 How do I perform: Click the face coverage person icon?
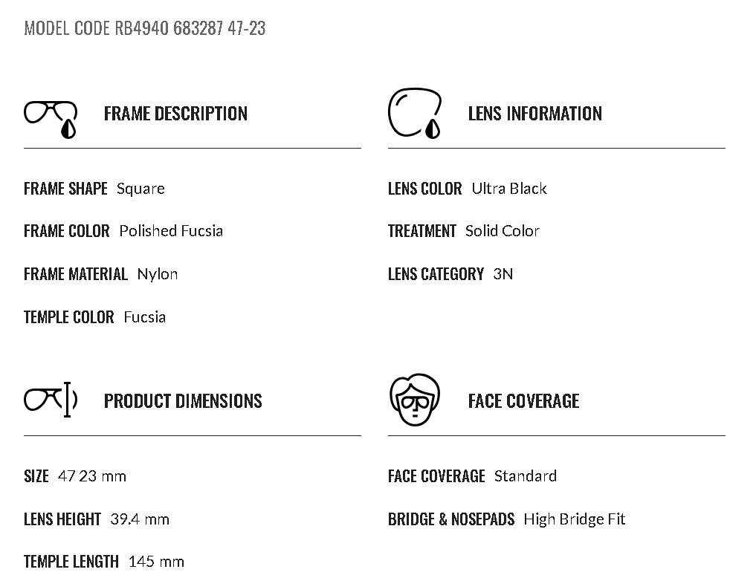pyautogui.click(x=415, y=400)
